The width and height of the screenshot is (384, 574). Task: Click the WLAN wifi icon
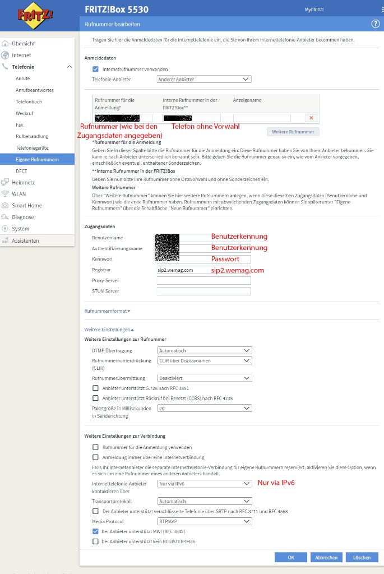pyautogui.click(x=5, y=193)
